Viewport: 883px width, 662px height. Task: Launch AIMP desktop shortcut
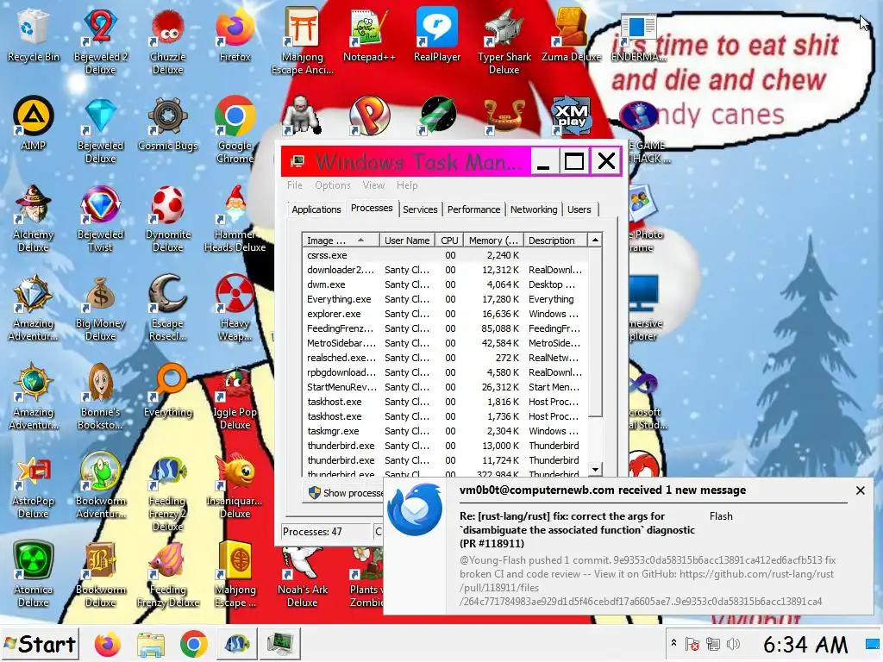34,124
